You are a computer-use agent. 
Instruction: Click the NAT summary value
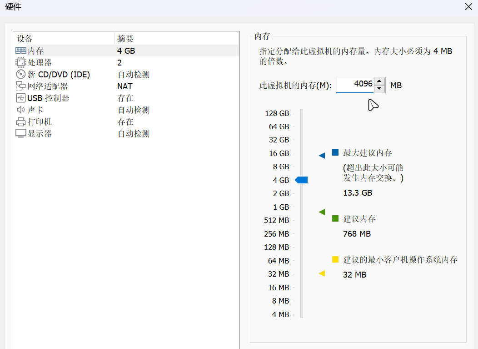tap(124, 86)
